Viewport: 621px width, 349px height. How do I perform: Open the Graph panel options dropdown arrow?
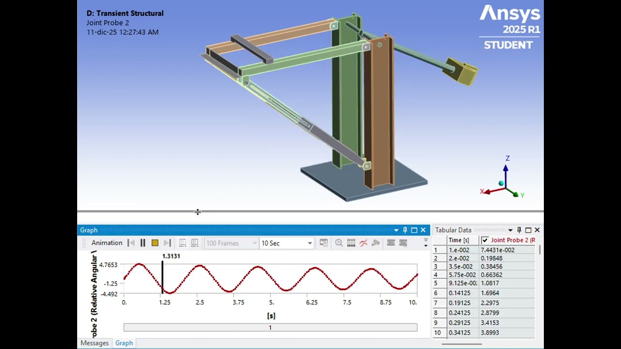[x=396, y=230]
